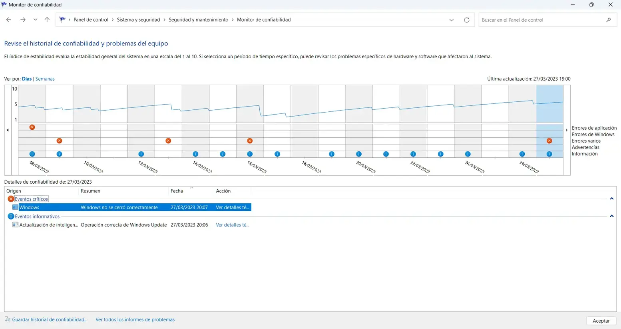View technical details for Windows shutdown event
This screenshot has height=329, width=621.
click(233, 207)
